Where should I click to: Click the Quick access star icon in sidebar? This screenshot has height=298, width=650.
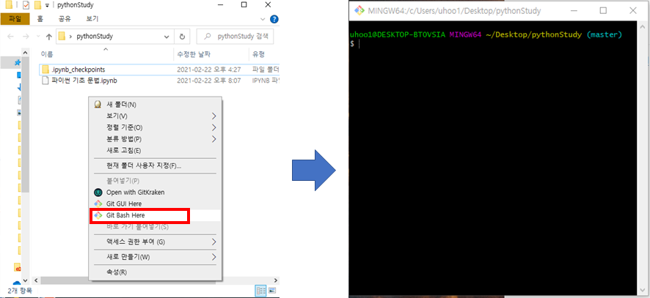pyautogui.click(x=18, y=62)
